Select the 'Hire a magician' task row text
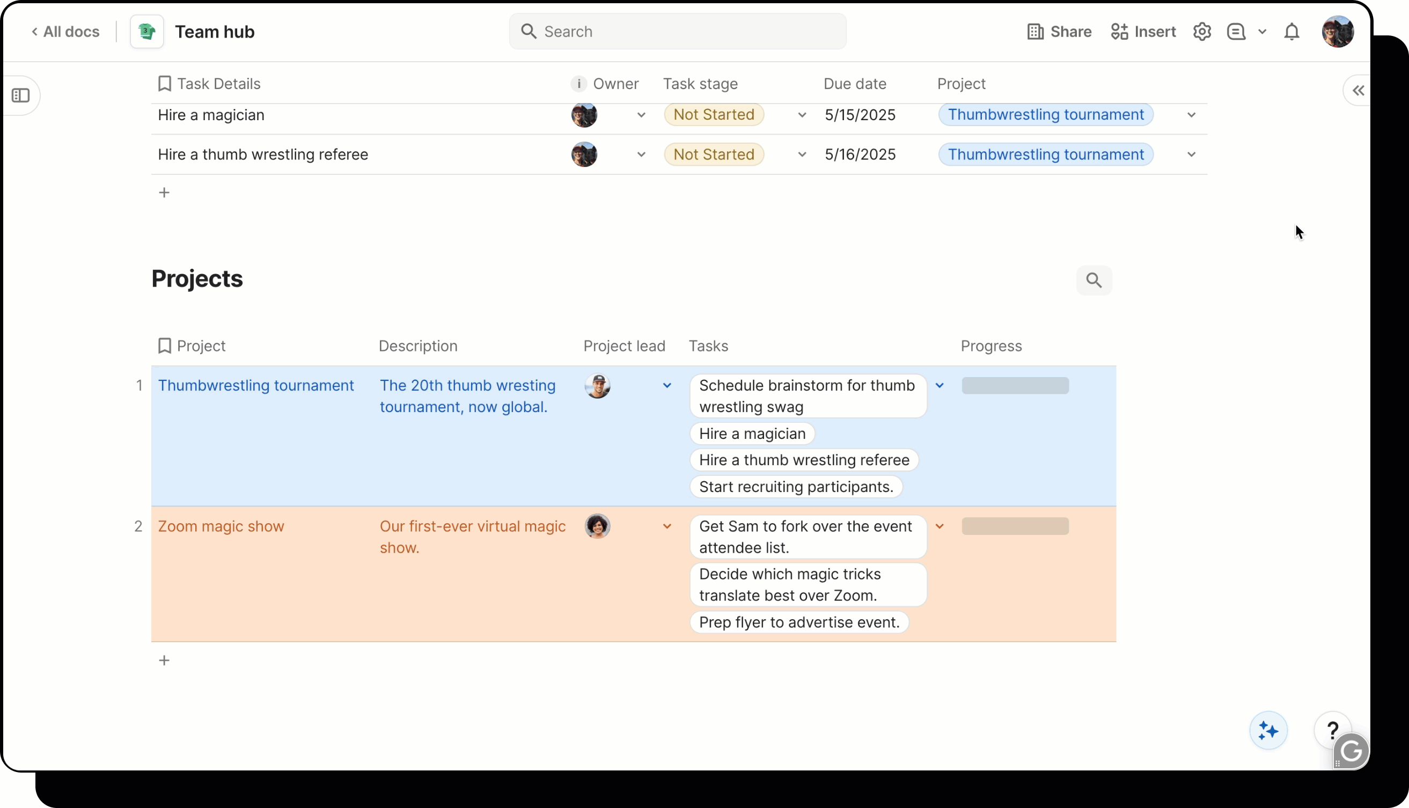Image resolution: width=1409 pixels, height=808 pixels. [211, 115]
